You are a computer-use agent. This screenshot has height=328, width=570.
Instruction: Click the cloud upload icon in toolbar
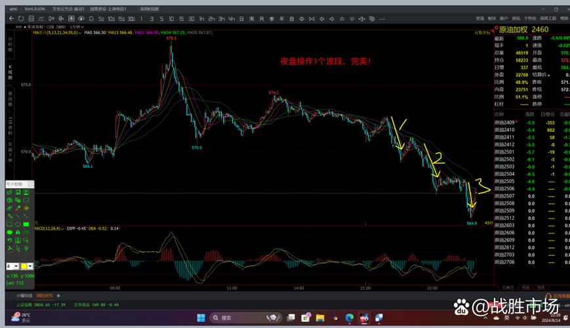[x=81, y=18]
